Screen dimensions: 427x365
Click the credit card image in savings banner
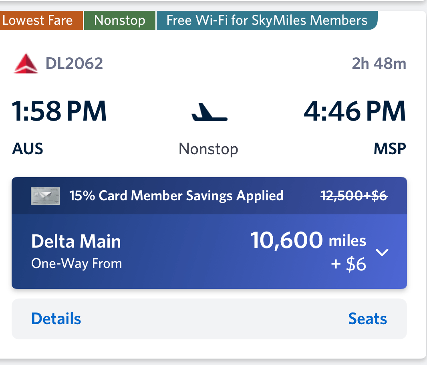45,196
